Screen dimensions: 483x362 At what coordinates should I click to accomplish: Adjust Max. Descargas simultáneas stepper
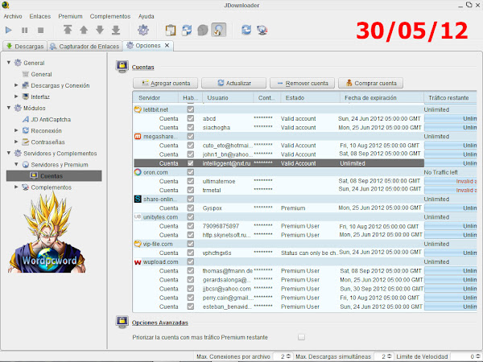click(390, 356)
